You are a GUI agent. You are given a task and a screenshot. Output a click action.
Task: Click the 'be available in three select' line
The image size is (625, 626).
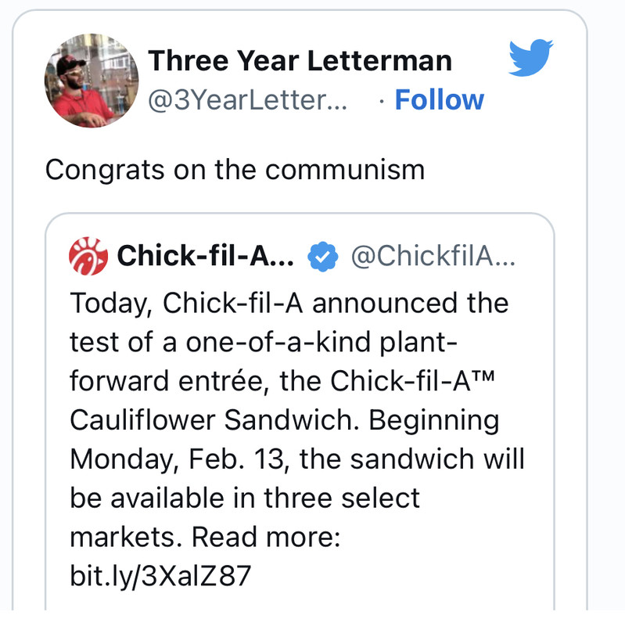click(x=245, y=498)
